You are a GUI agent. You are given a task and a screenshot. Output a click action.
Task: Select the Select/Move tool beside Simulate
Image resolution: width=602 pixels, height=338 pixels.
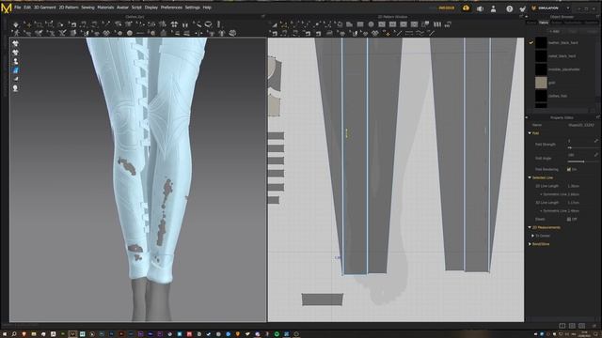coord(27,24)
